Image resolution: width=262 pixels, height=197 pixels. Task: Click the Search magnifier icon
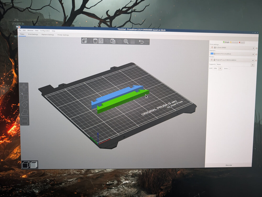coord(126,41)
